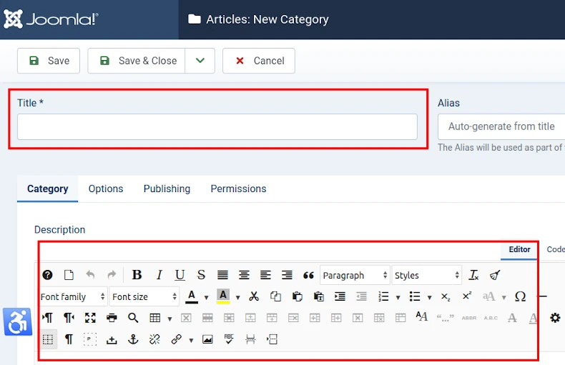Insert an anchor
Viewport: 565px width, 365px height.
(133, 339)
